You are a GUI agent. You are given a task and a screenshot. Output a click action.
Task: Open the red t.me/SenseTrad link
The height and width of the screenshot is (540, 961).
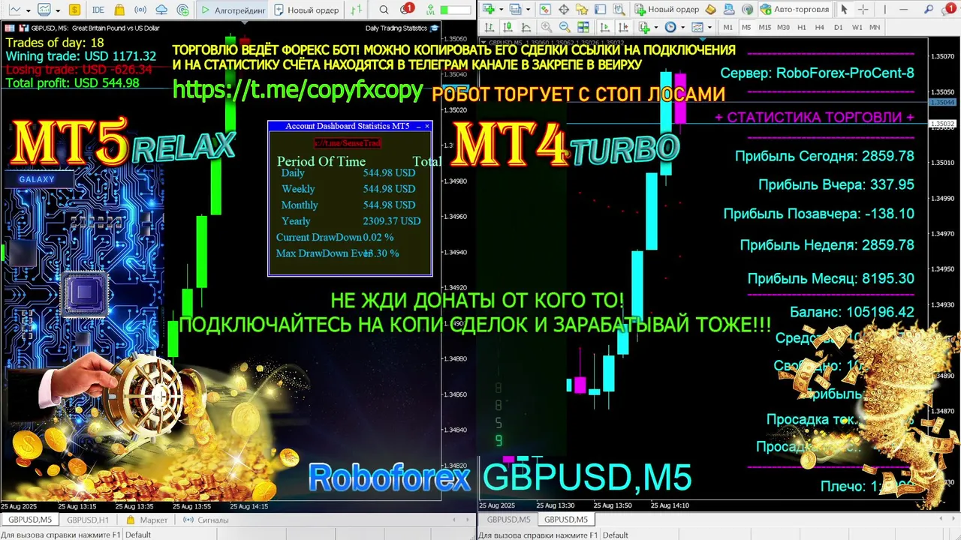coord(348,142)
